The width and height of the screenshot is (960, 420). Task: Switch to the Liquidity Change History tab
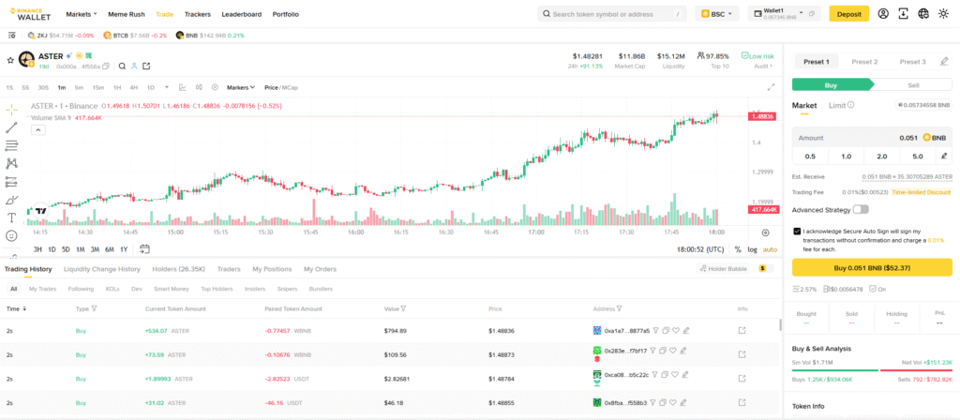coord(102,269)
